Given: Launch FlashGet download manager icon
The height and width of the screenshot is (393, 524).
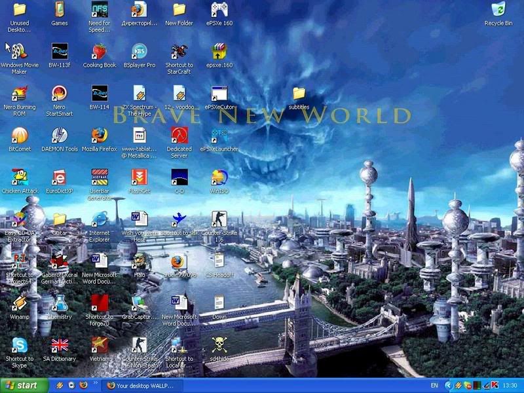Looking at the screenshot, I should pyautogui.click(x=140, y=178).
